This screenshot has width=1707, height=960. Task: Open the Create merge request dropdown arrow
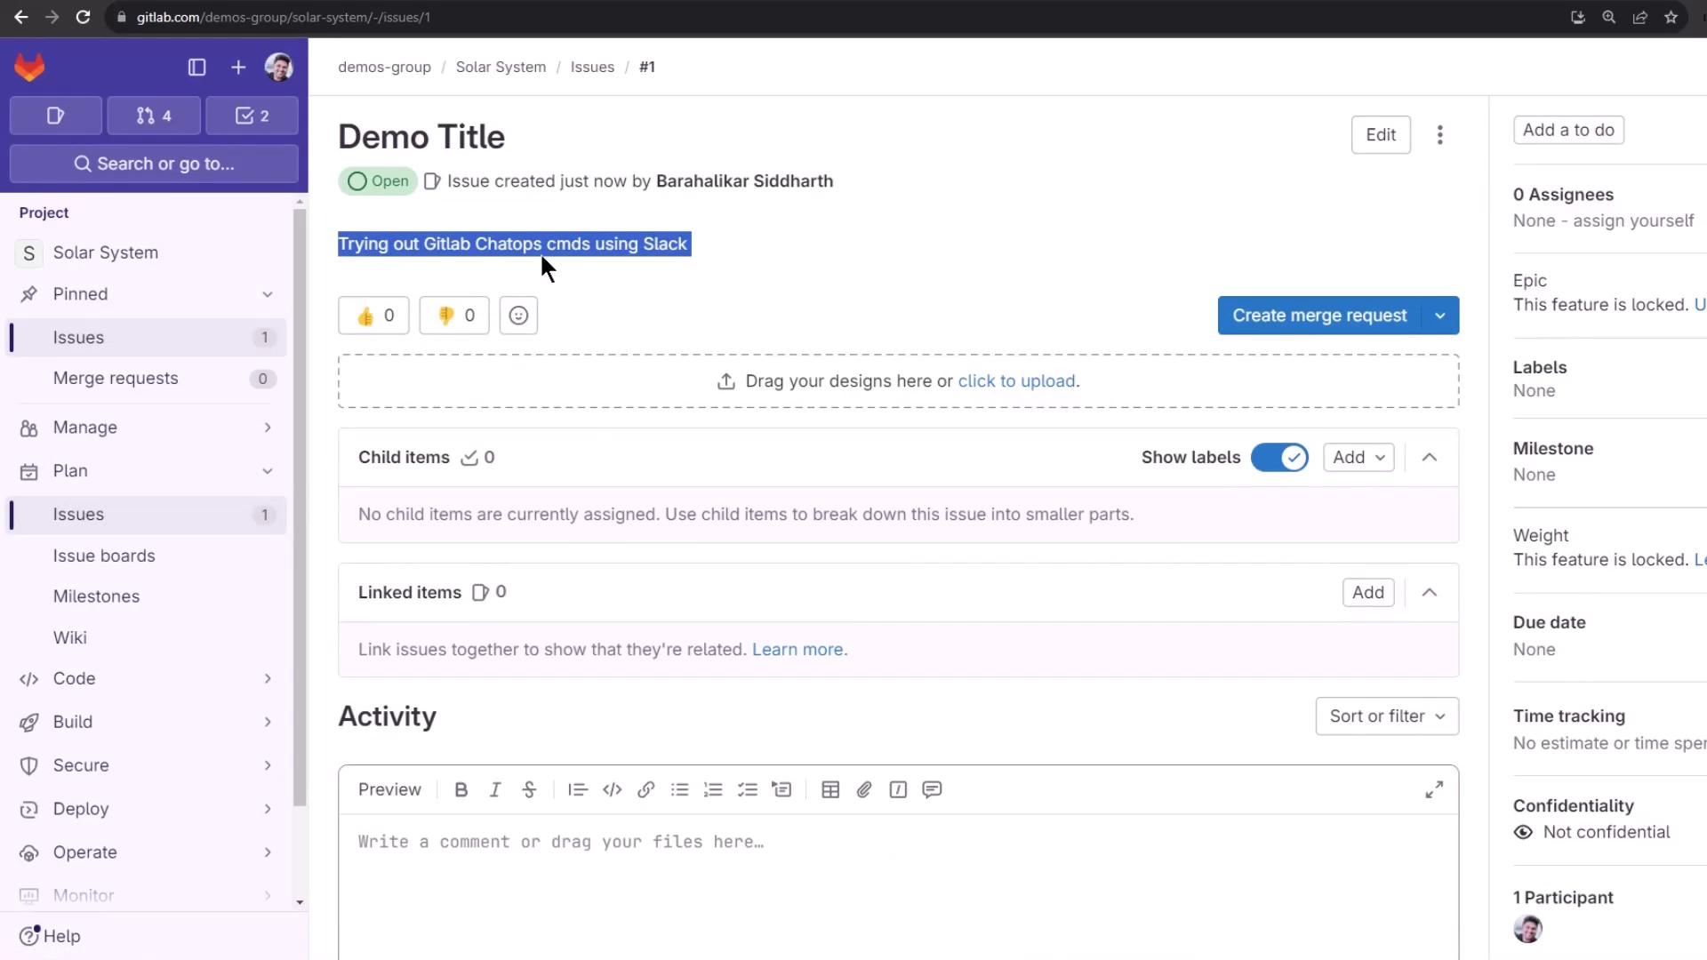1440,316
